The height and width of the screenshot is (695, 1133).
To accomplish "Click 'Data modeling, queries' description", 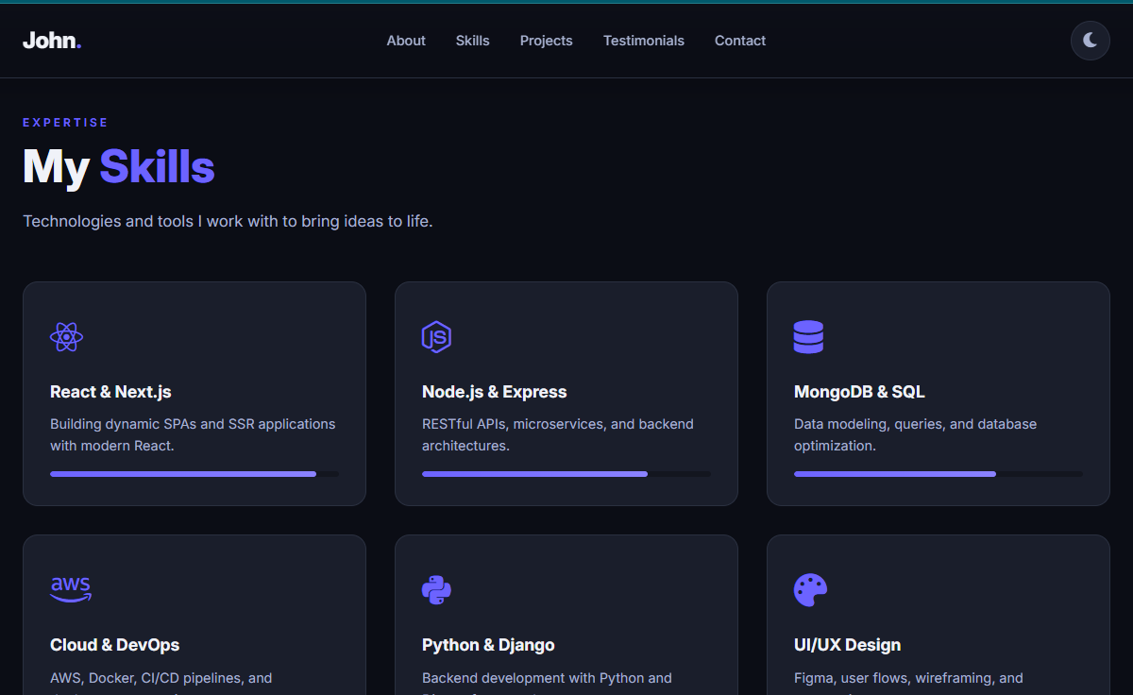I will (915, 434).
